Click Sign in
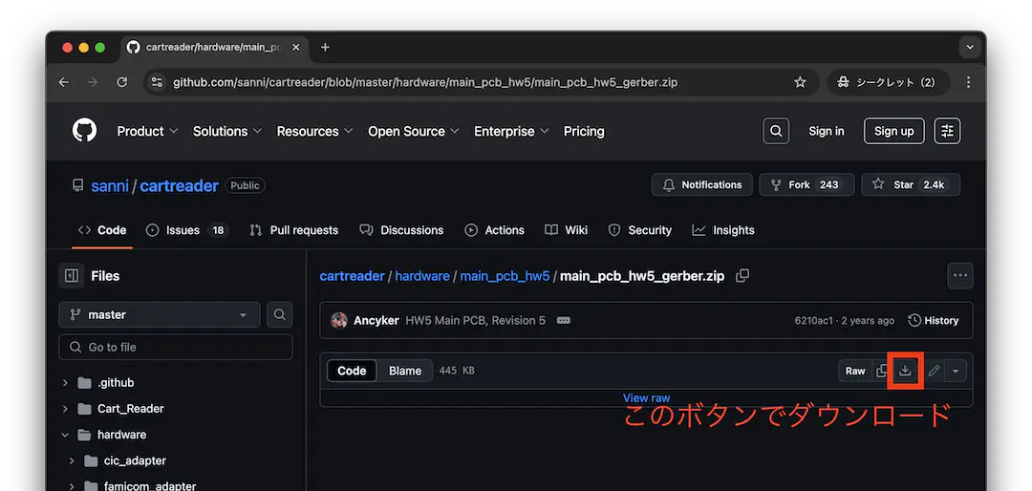 (826, 131)
